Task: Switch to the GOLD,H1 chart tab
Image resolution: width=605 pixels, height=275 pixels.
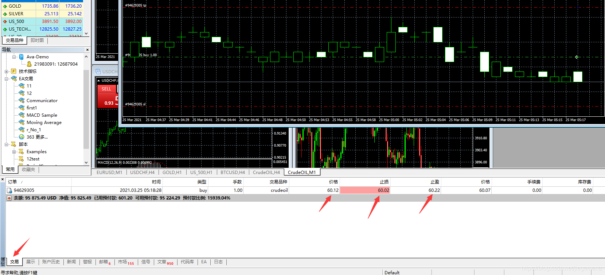Action: click(x=172, y=173)
